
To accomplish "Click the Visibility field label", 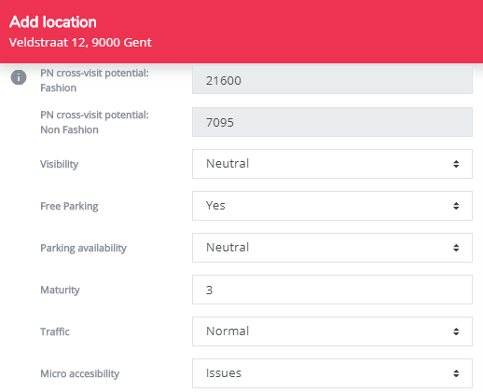I will click(59, 164).
